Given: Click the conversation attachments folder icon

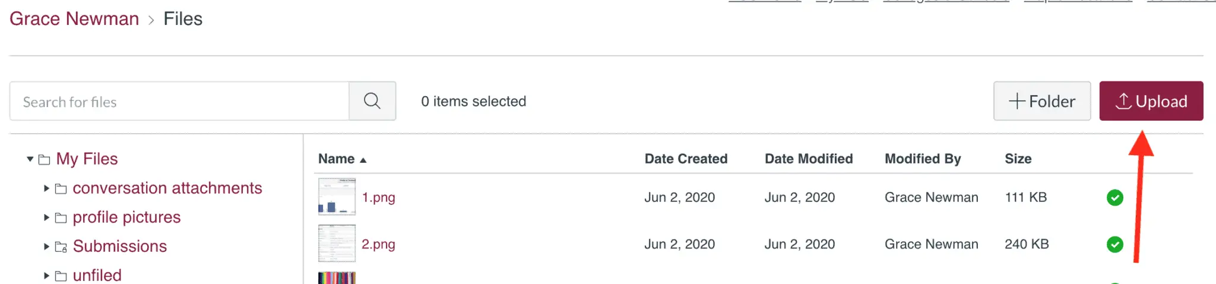Looking at the screenshot, I should coord(61,189).
